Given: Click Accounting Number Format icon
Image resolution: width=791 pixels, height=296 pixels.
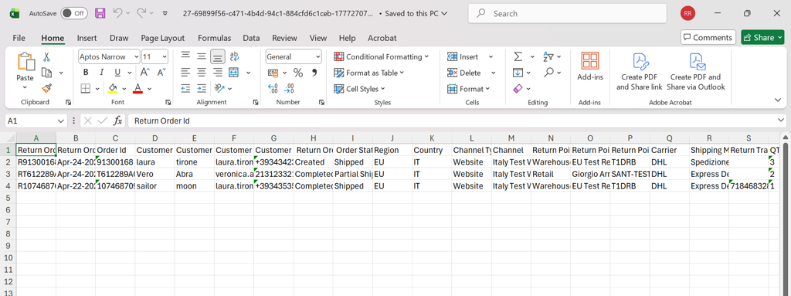Looking at the screenshot, I should click(273, 73).
